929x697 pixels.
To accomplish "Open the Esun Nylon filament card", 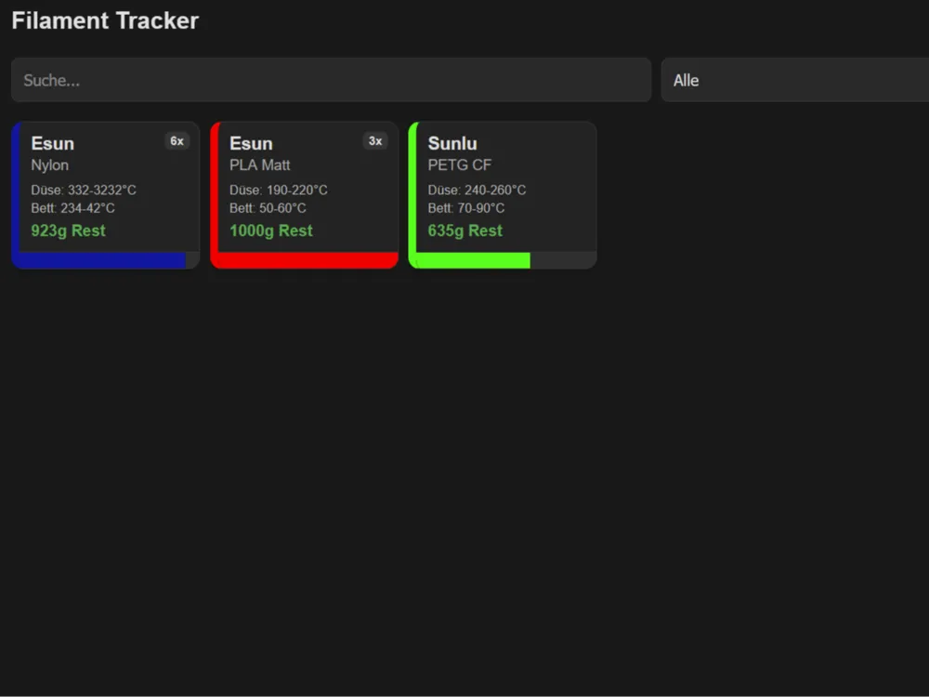I will click(105, 186).
